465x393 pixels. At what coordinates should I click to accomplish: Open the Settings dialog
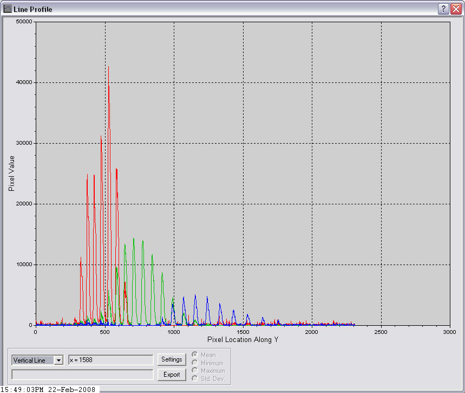point(172,359)
